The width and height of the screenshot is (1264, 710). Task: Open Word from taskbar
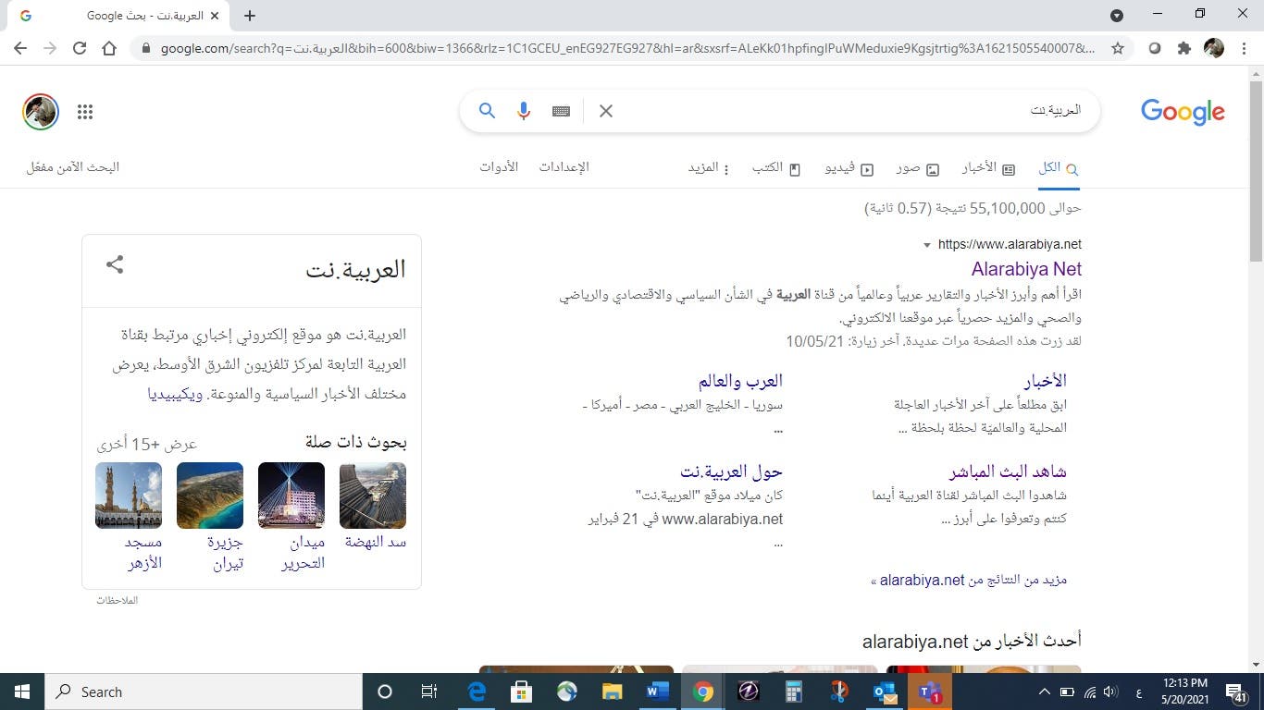[x=658, y=692]
